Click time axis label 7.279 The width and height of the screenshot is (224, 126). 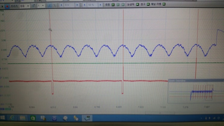(185, 107)
